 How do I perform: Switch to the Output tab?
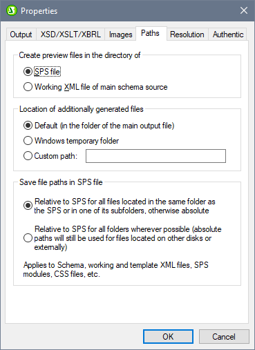point(21,35)
